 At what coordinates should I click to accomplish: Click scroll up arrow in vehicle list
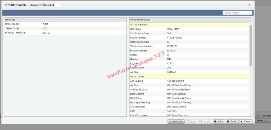pyautogui.click(x=251, y=24)
